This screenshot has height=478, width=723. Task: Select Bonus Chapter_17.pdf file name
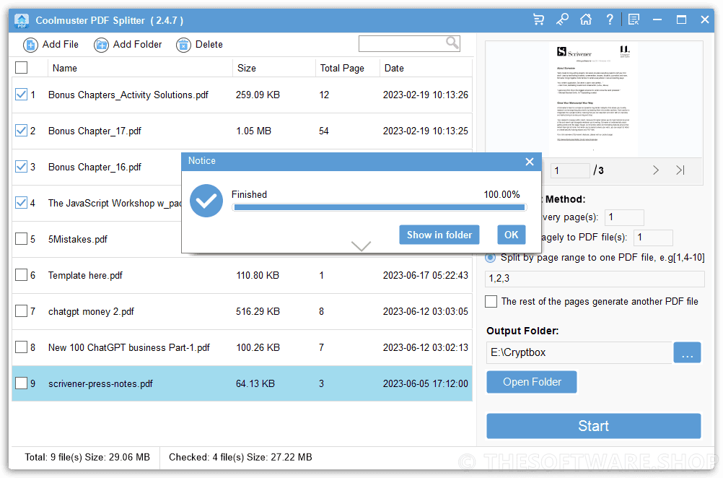coord(95,131)
